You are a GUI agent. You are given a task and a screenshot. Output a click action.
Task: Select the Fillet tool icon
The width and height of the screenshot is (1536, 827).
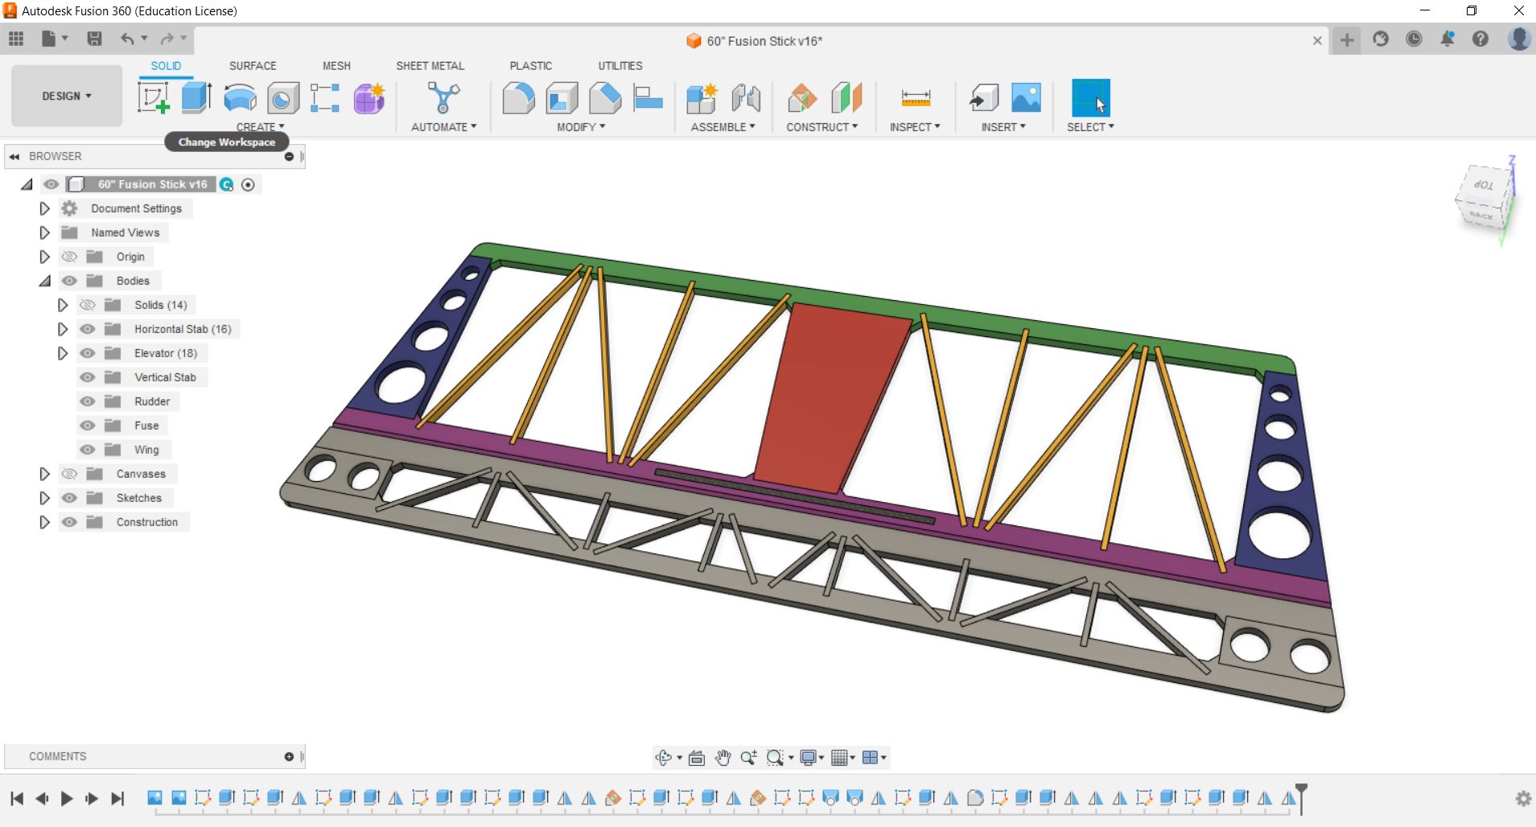(x=518, y=98)
